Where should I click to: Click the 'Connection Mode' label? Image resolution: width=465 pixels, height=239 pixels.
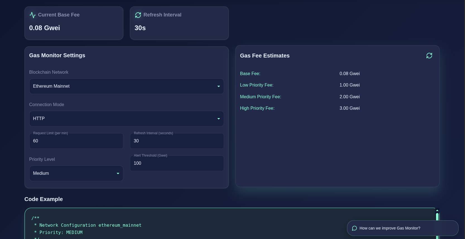pyautogui.click(x=47, y=105)
